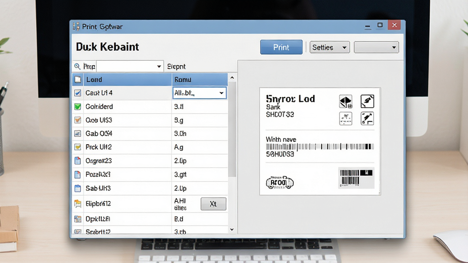Expand the Pmp search combo box
This screenshot has height=263, width=468.
pyautogui.click(x=159, y=66)
